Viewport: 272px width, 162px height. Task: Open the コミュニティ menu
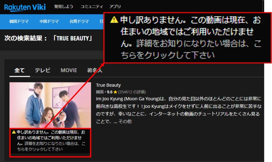click(x=92, y=7)
